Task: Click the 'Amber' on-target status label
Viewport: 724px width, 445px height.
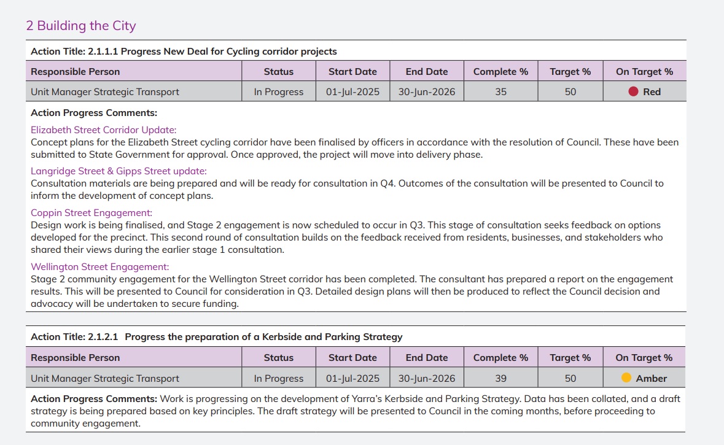Action: pos(651,379)
